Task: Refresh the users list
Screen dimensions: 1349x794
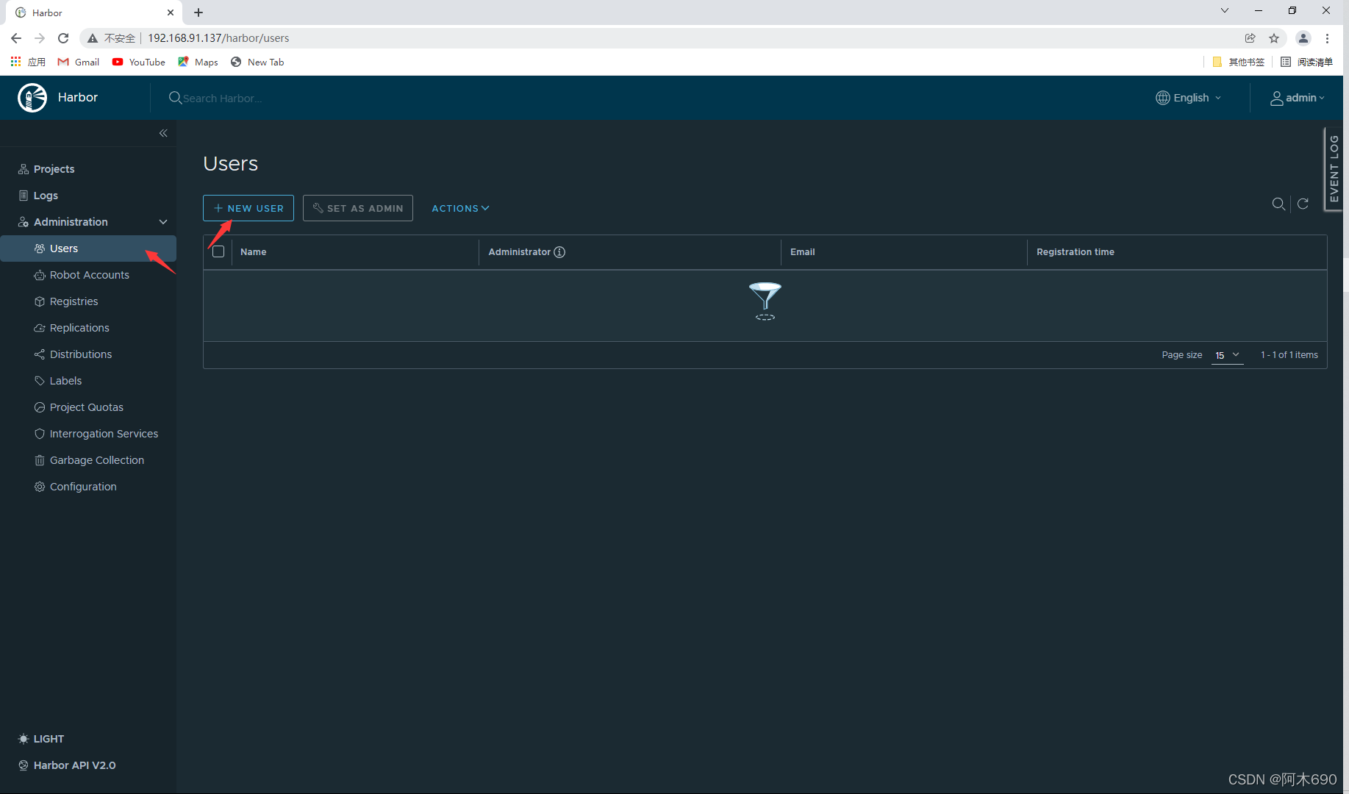Action: (x=1303, y=204)
